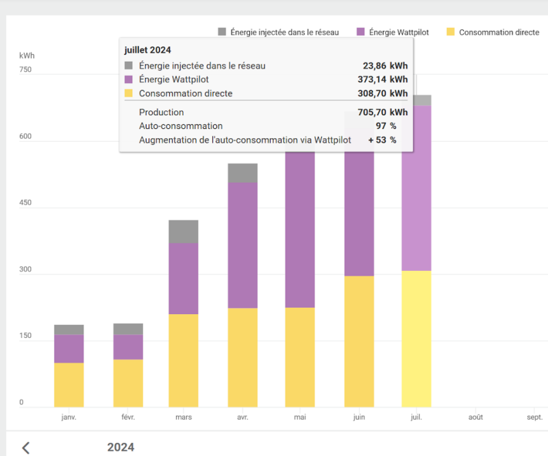The height and width of the screenshot is (456, 548).
Task: Click the août label on the month axis
Action: tap(475, 417)
